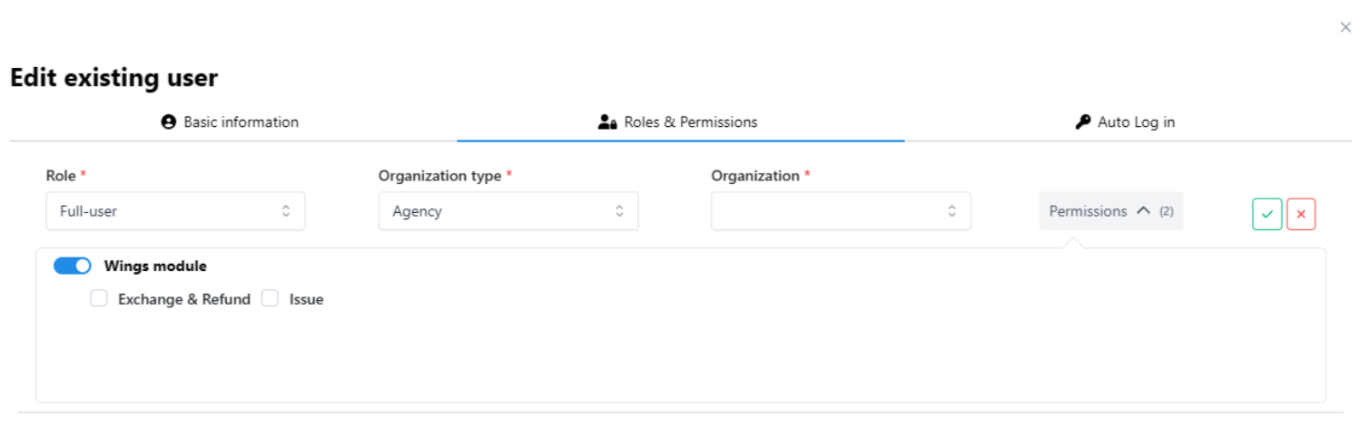Click the key icon beside Auto Log in
This screenshot has height=427, width=1360.
coord(1082,121)
